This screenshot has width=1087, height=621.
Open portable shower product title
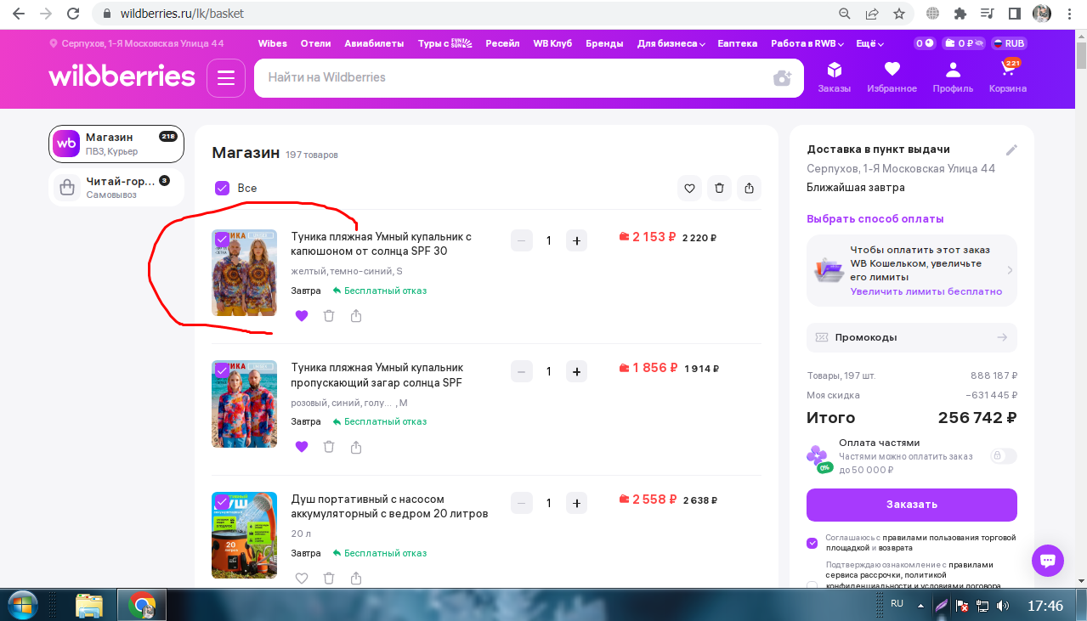coord(389,506)
